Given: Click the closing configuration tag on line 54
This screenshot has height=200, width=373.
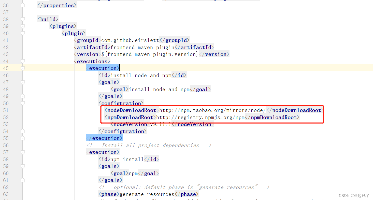Looking at the screenshot, I should (x=123, y=131).
